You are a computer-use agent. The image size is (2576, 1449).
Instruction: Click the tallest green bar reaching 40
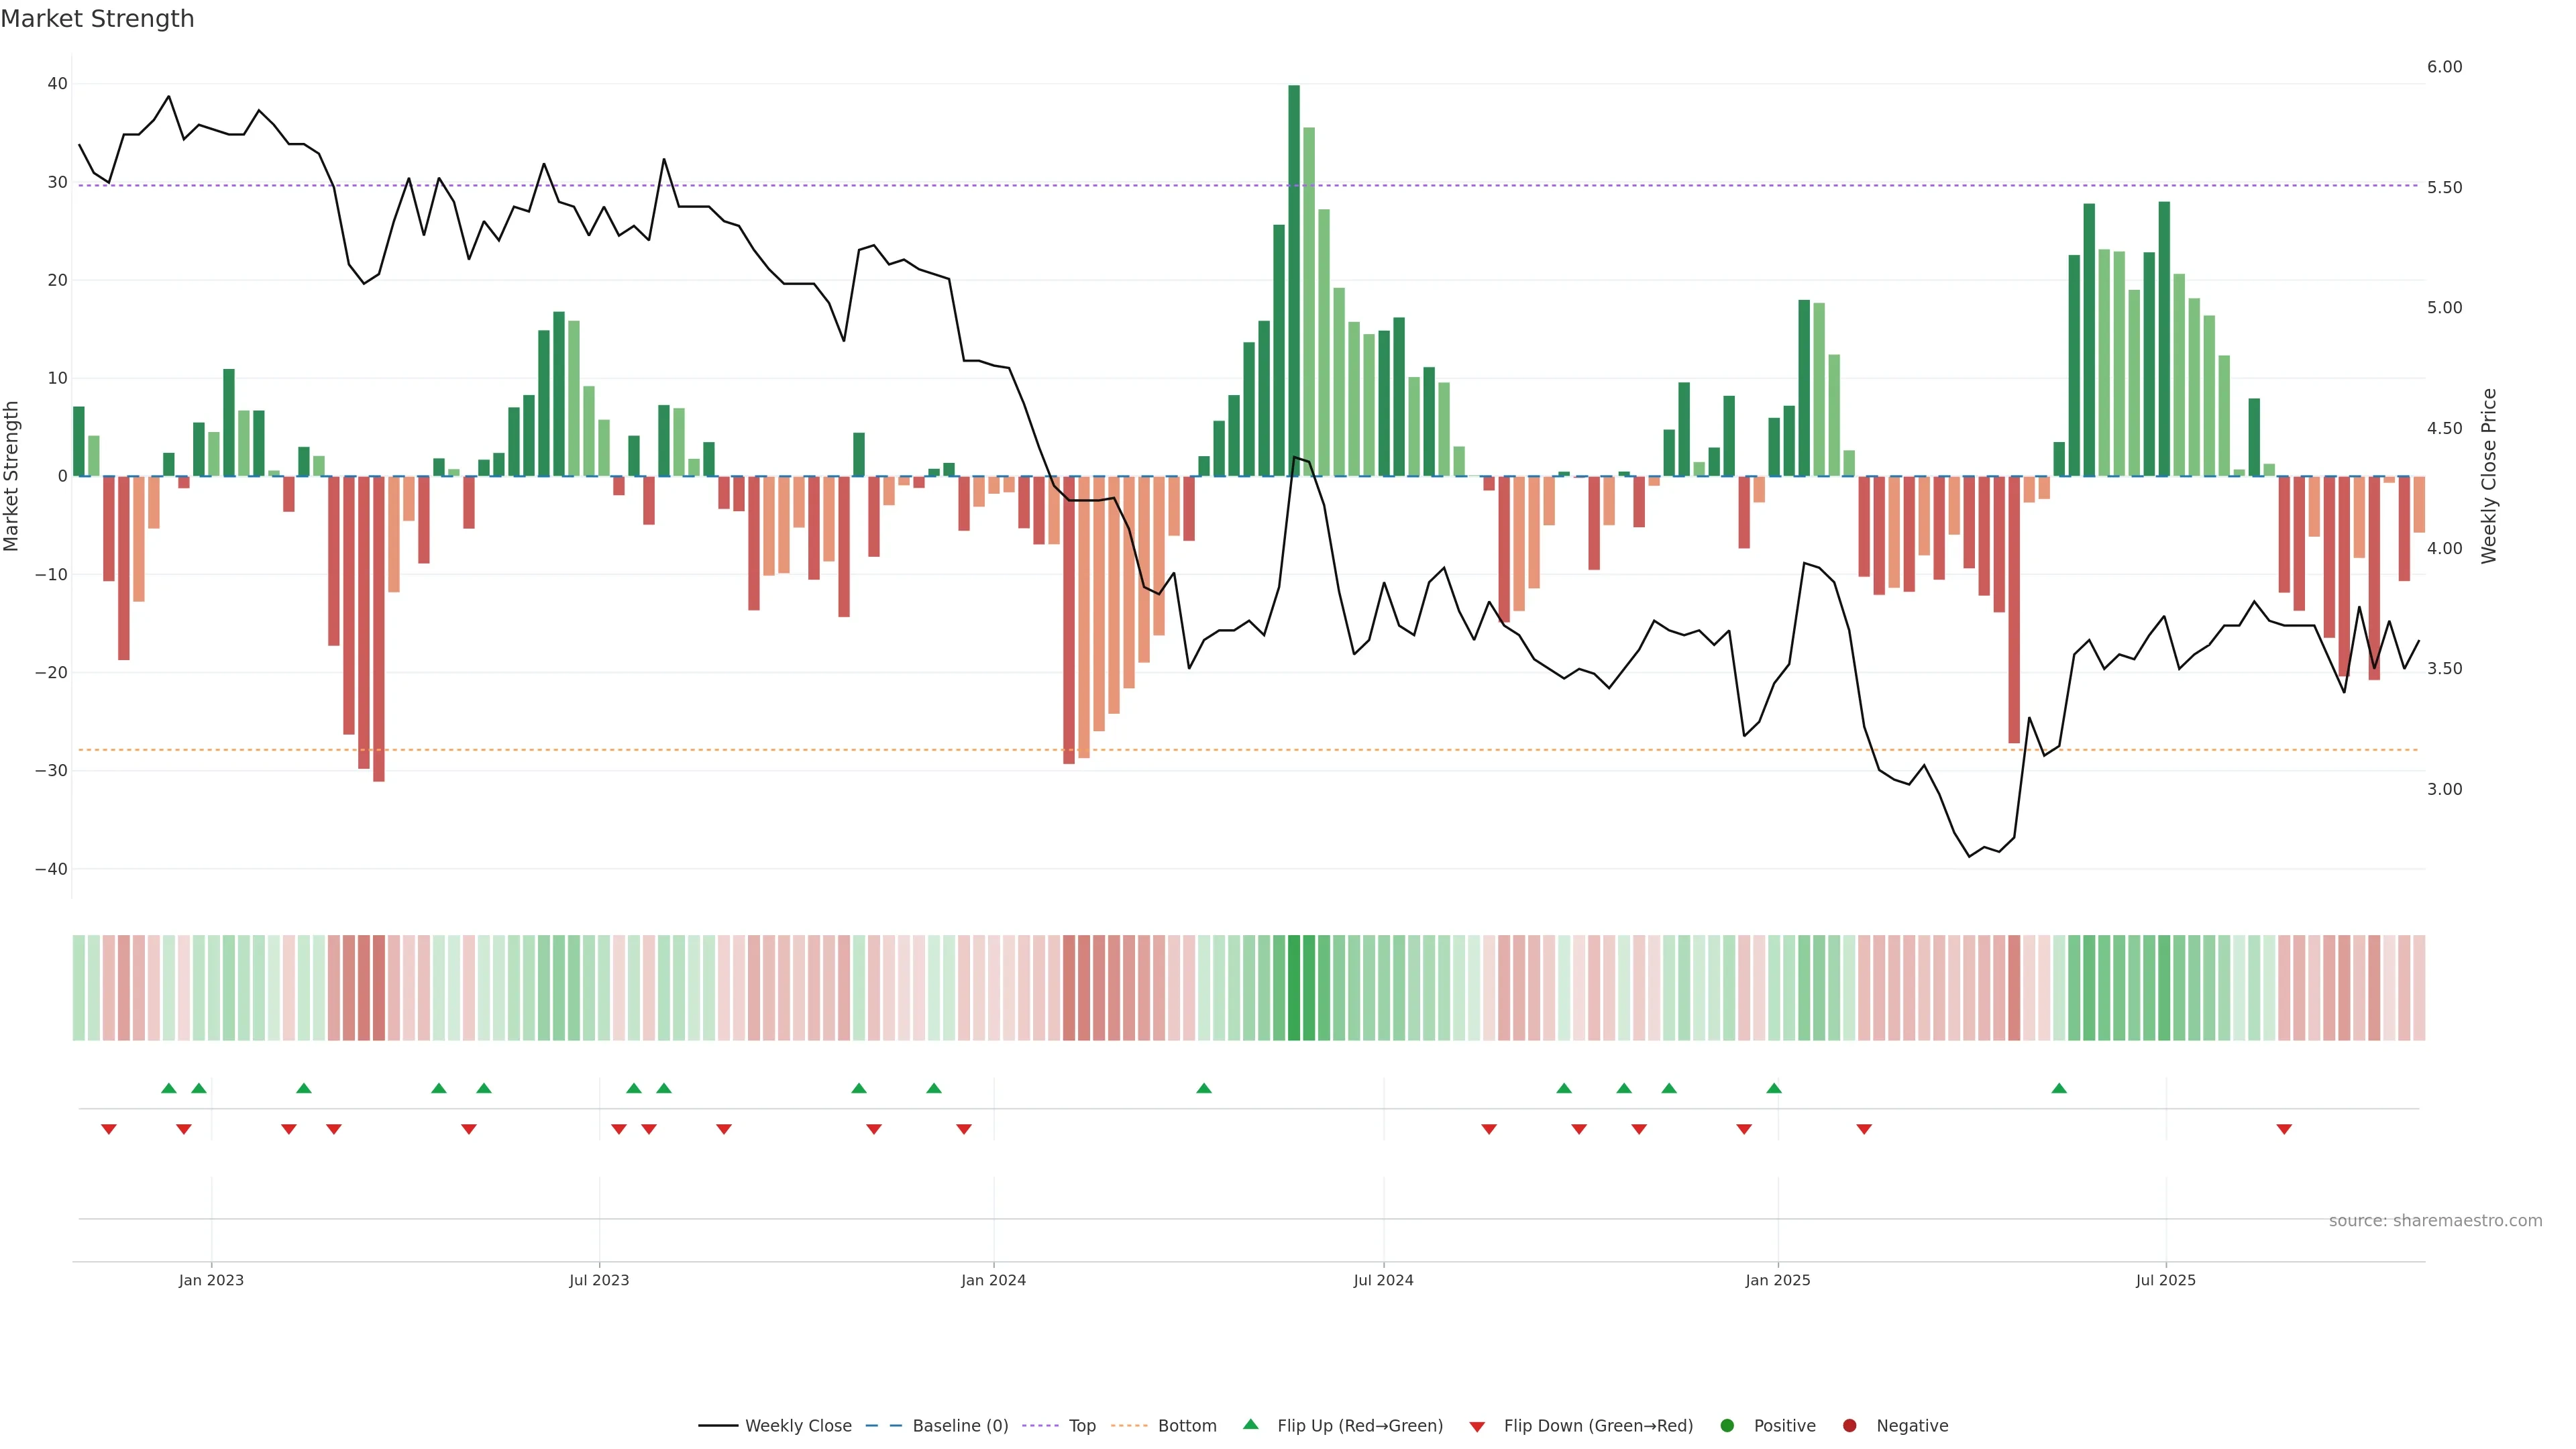pos(1294,280)
